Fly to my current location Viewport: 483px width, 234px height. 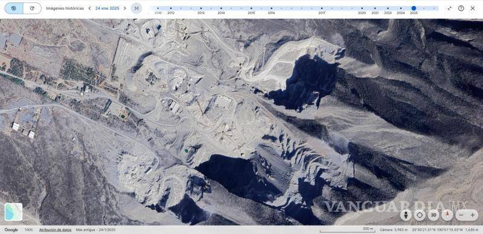pos(420,215)
